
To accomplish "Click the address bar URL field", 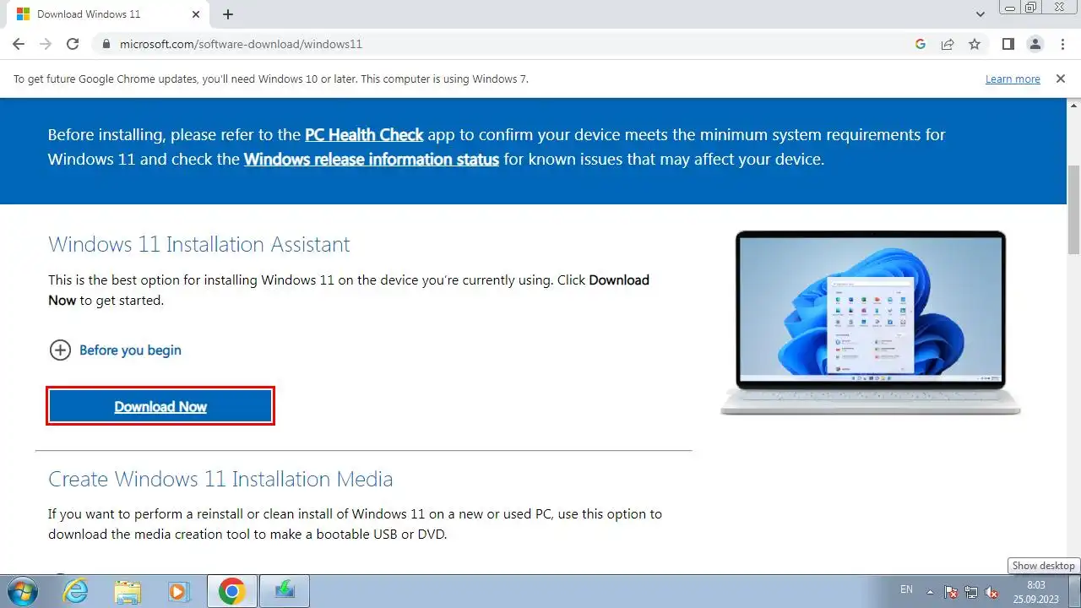I will 507,44.
